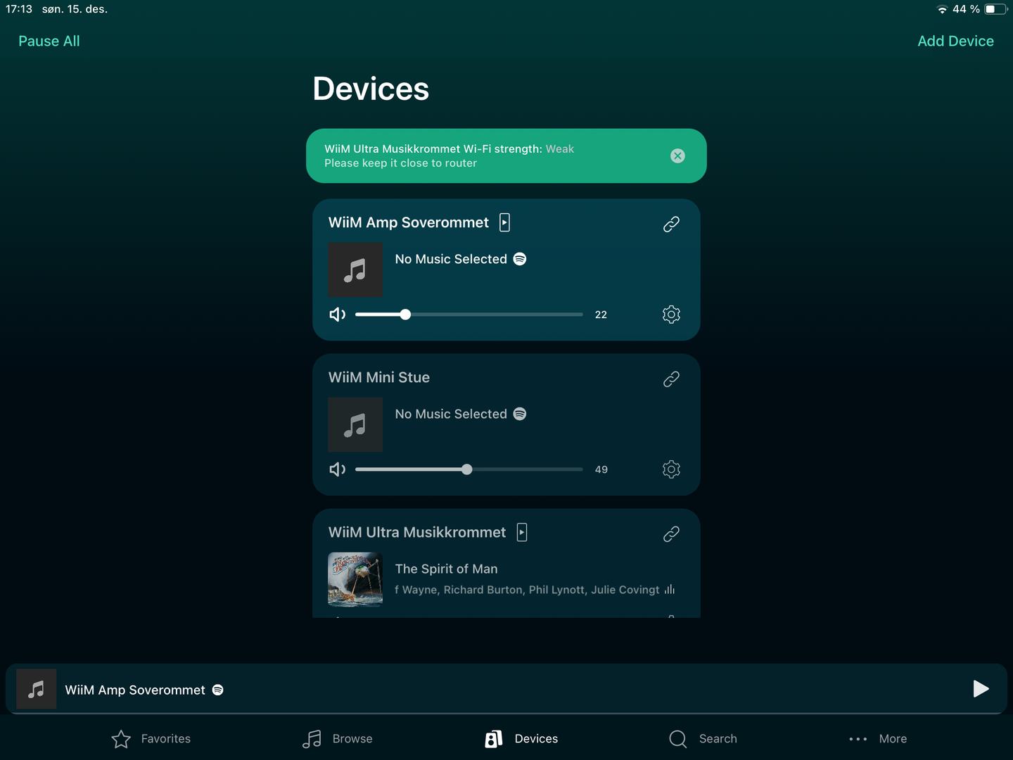Click the artist line with Richard Burton

pyautogui.click(x=528, y=590)
